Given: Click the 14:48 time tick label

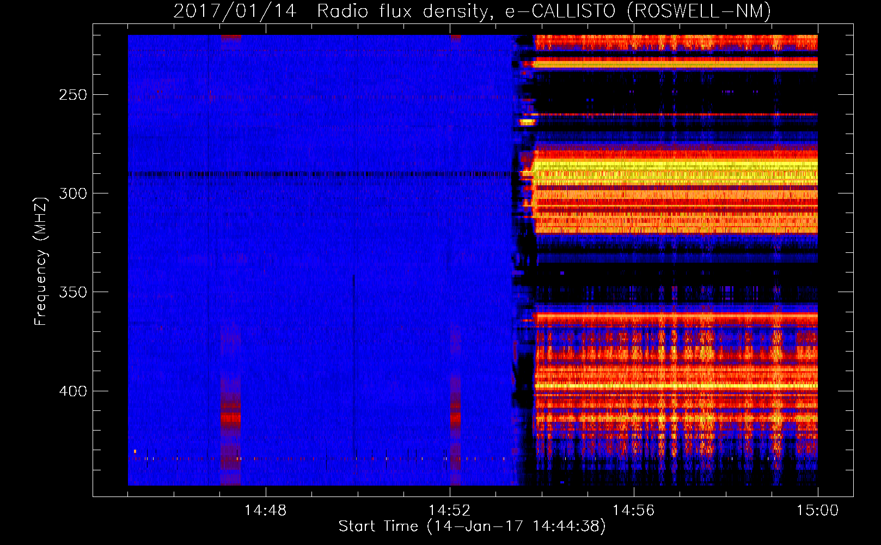Looking at the screenshot, I should coord(265,511).
